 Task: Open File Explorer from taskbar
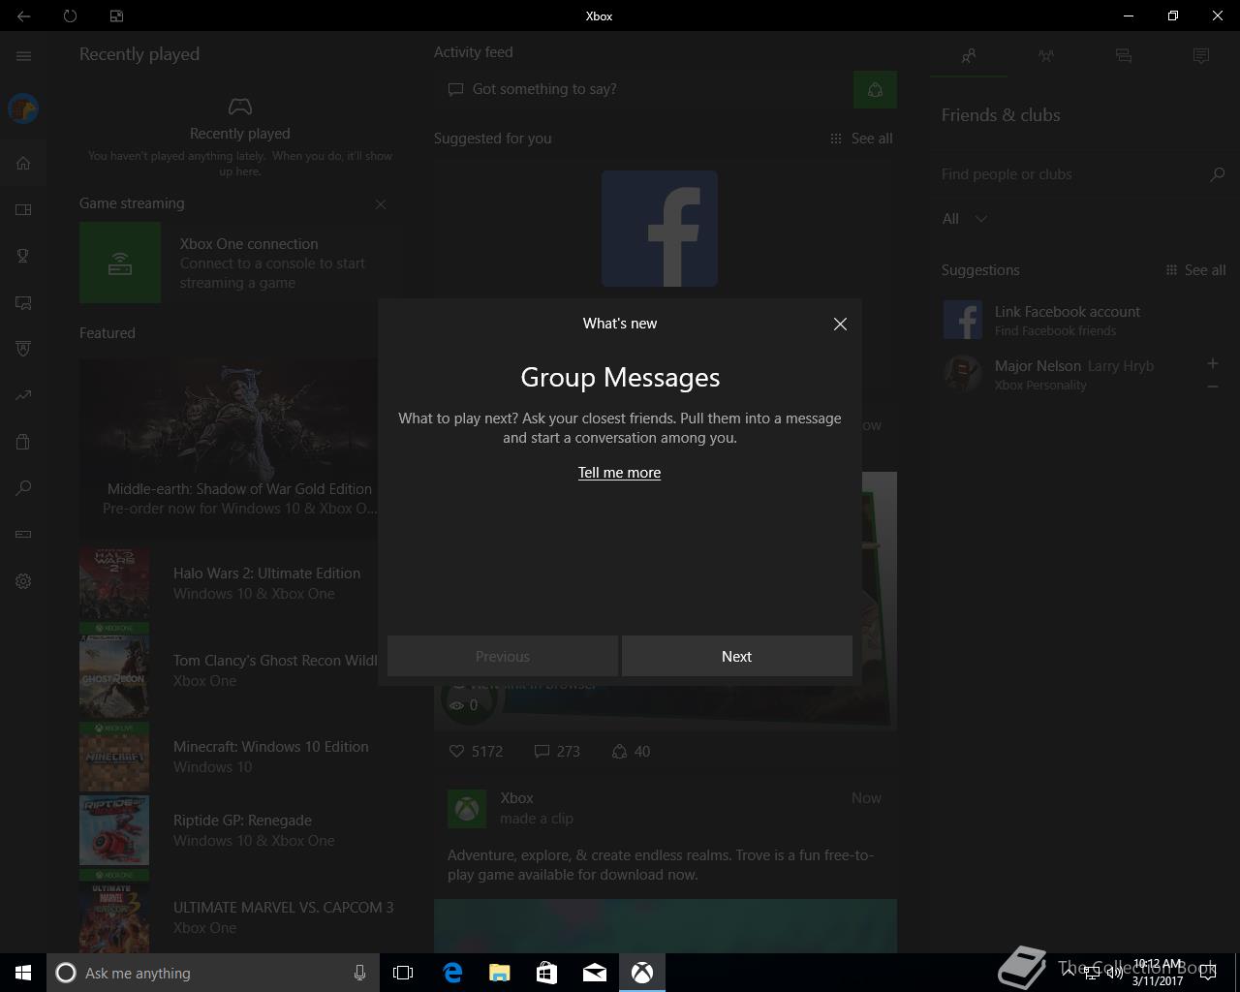click(500, 973)
